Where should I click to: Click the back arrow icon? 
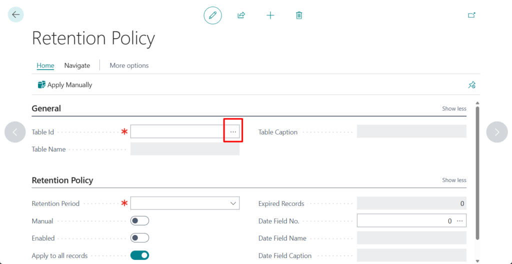pos(15,15)
